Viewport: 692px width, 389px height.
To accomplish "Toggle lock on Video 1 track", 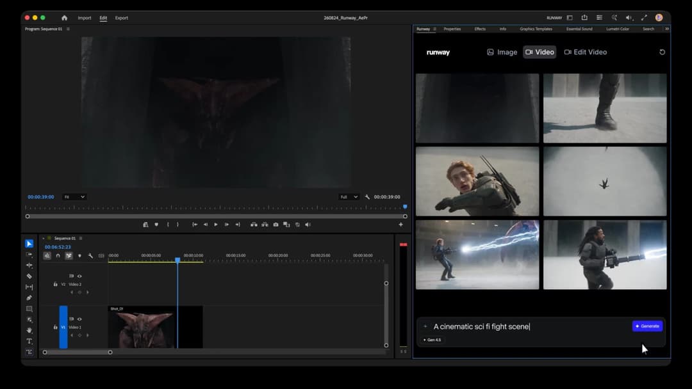I will [55, 327].
